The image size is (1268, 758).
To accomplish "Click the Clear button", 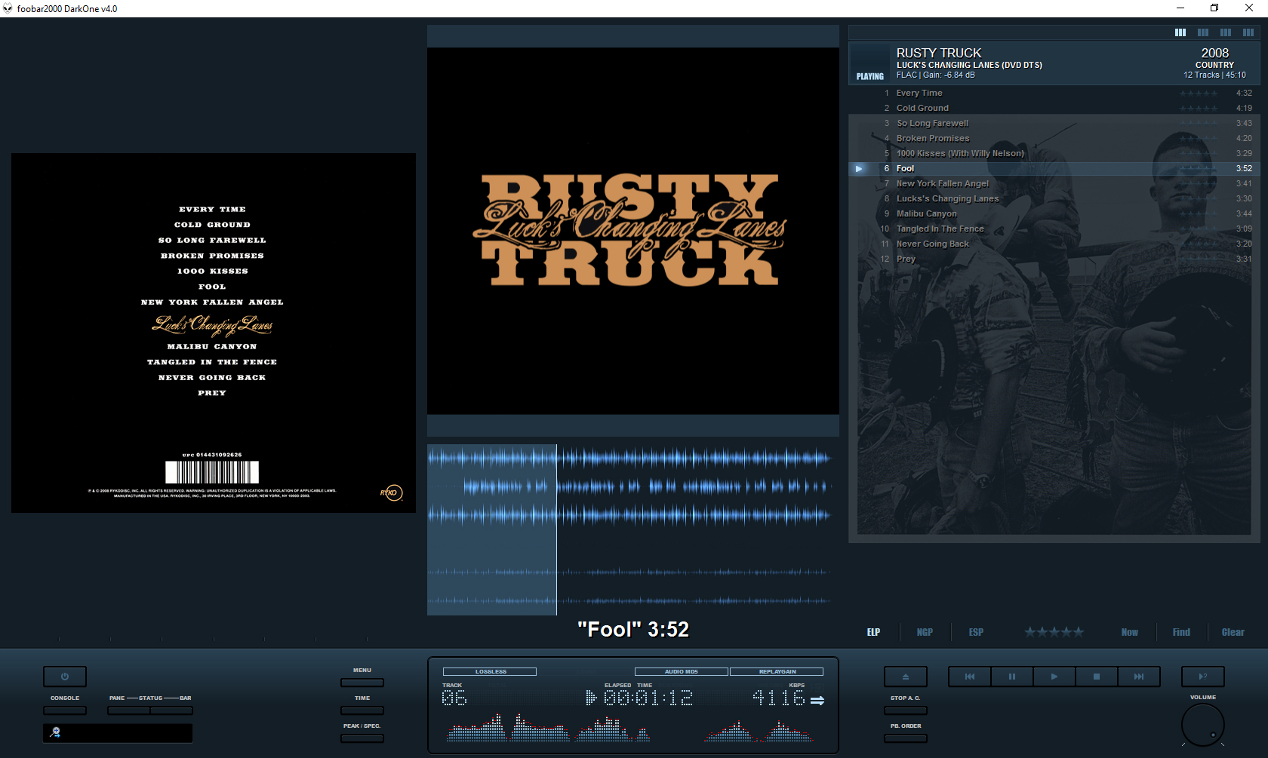I will tap(1233, 632).
